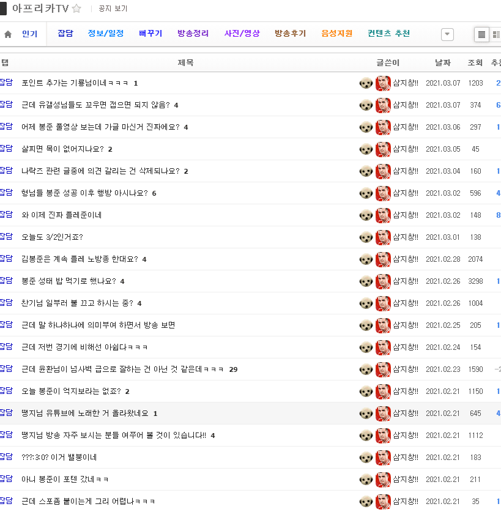Click date 2021.03.04

(443, 171)
